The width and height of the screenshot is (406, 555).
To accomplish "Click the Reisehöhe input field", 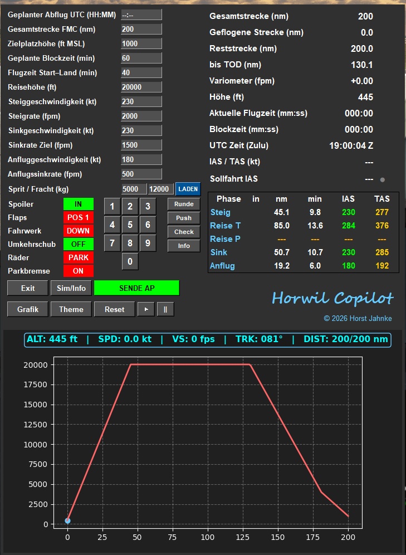I will (141, 87).
